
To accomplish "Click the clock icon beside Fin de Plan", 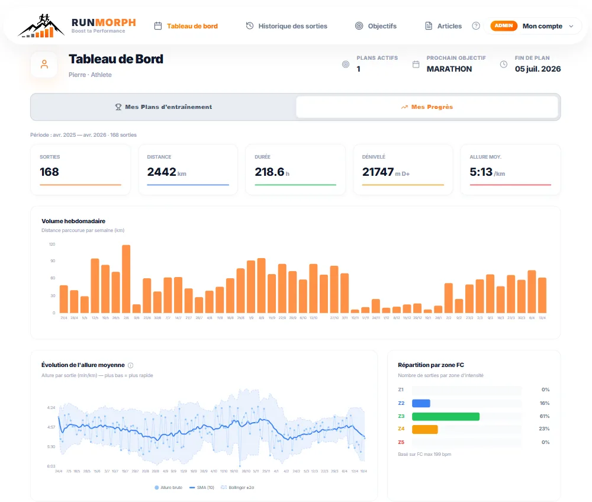I will [504, 64].
